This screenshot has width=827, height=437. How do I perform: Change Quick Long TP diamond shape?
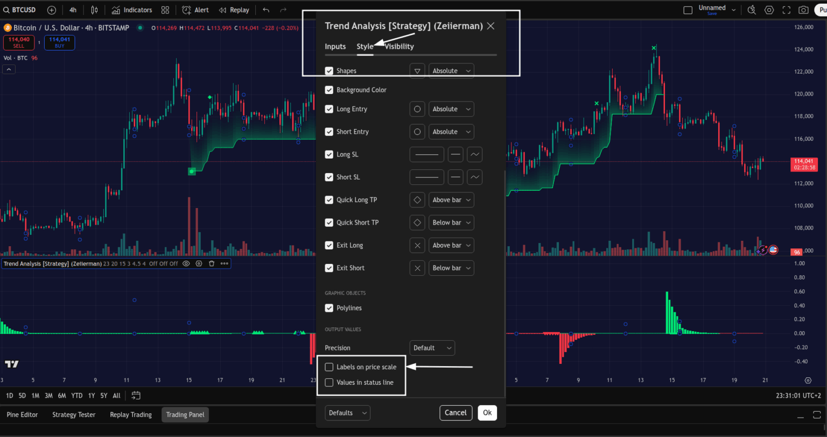[417, 200]
